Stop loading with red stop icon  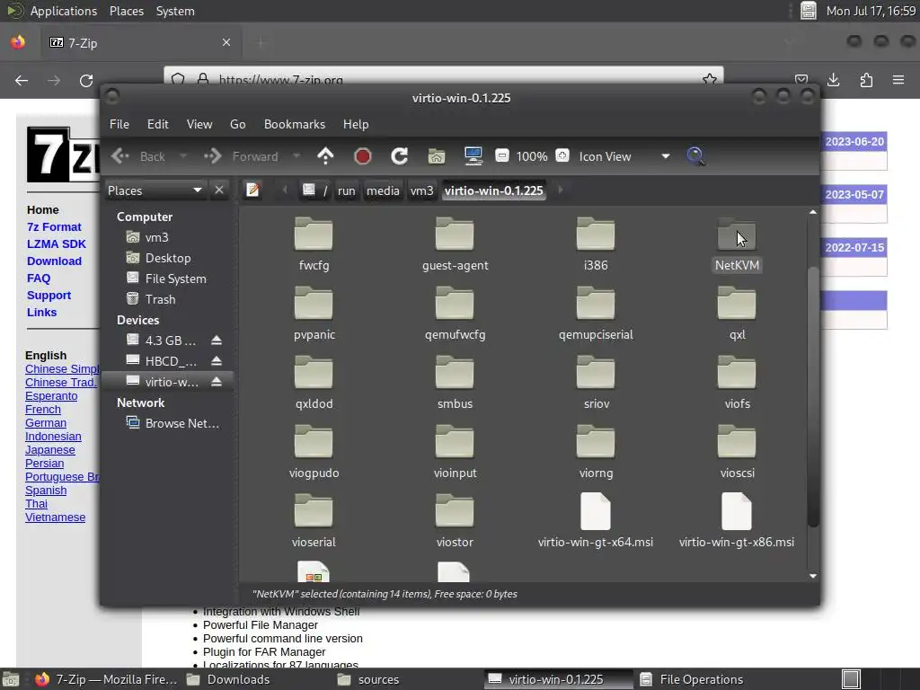click(363, 156)
